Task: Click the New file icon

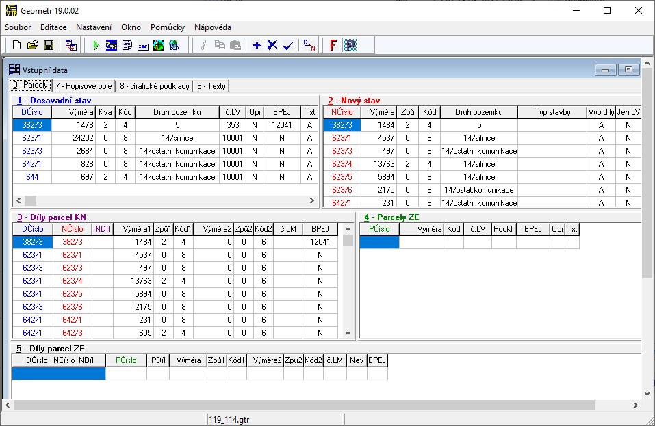Action: click(16, 45)
